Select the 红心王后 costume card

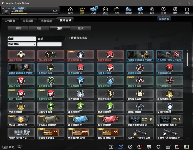170,56
